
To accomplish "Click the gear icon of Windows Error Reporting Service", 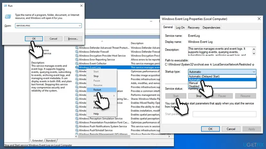I will point(77,59).
